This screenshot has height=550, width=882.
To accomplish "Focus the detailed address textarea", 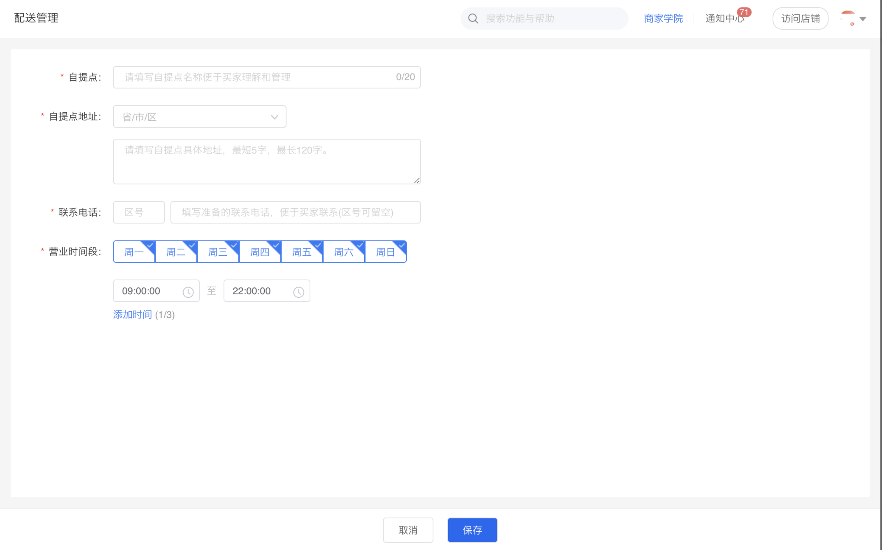I will [267, 161].
